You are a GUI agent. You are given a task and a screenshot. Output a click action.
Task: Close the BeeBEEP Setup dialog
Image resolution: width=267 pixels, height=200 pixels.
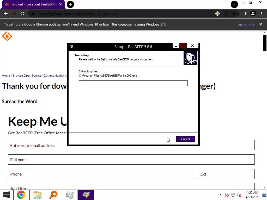(192, 46)
